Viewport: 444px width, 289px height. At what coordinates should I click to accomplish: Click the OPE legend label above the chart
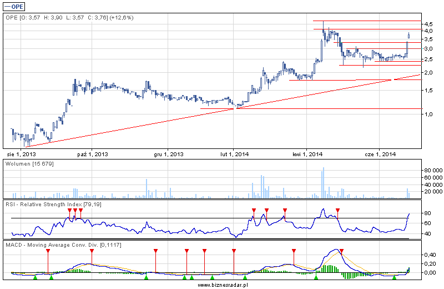[x=13, y=7]
